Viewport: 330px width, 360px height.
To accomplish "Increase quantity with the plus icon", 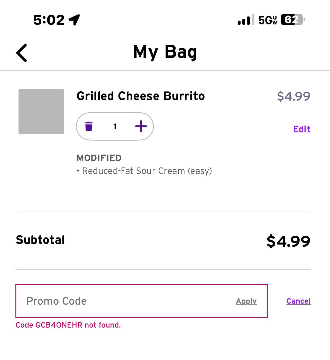I will (x=141, y=126).
